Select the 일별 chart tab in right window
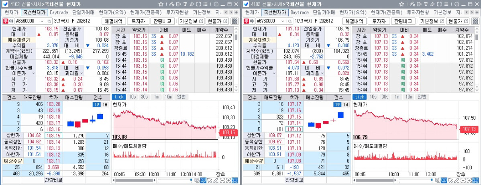This screenshot has width=481, height=185. click(x=422, y=97)
